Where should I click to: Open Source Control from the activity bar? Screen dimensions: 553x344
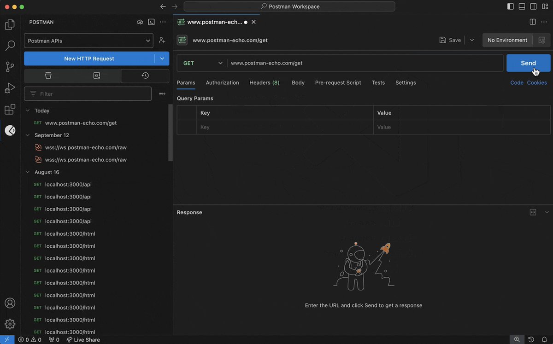pos(10,66)
